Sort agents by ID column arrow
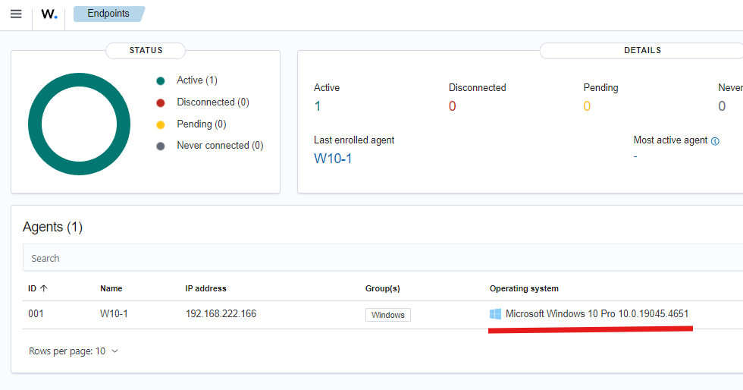 coord(44,288)
